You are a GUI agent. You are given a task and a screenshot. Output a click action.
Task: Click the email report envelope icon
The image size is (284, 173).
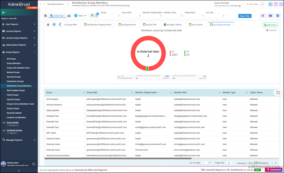[270, 16]
